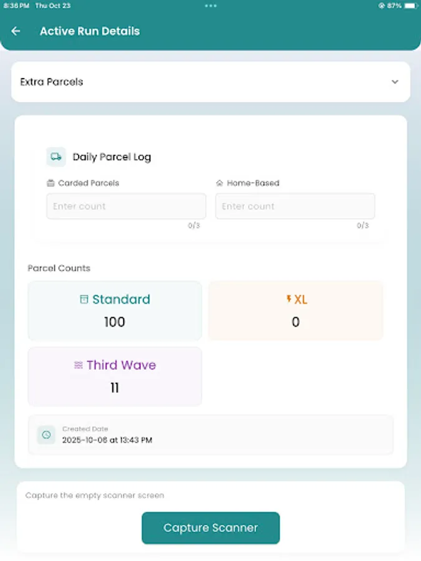Tap the Active Run Details header title

click(89, 31)
